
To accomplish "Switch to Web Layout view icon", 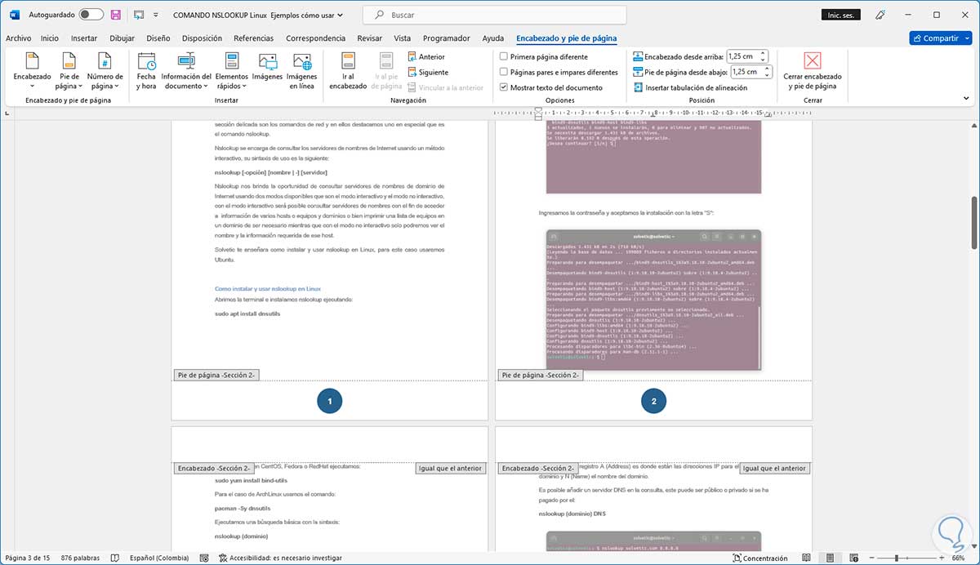I will pyautogui.click(x=853, y=558).
